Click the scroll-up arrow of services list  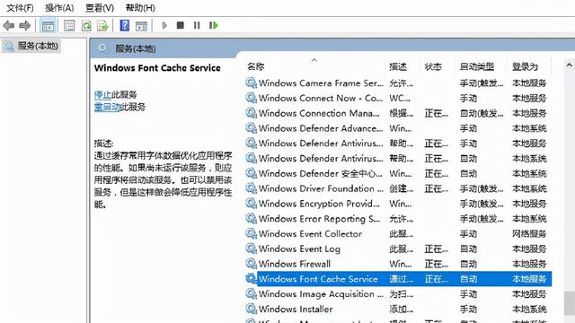(569, 65)
